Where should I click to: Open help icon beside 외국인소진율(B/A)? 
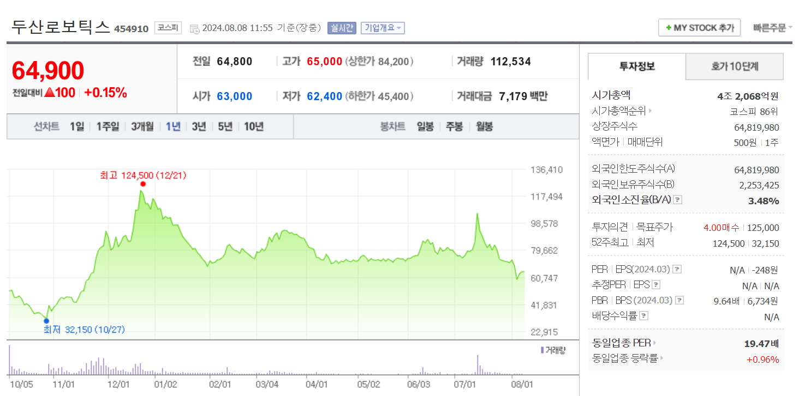coord(678,200)
